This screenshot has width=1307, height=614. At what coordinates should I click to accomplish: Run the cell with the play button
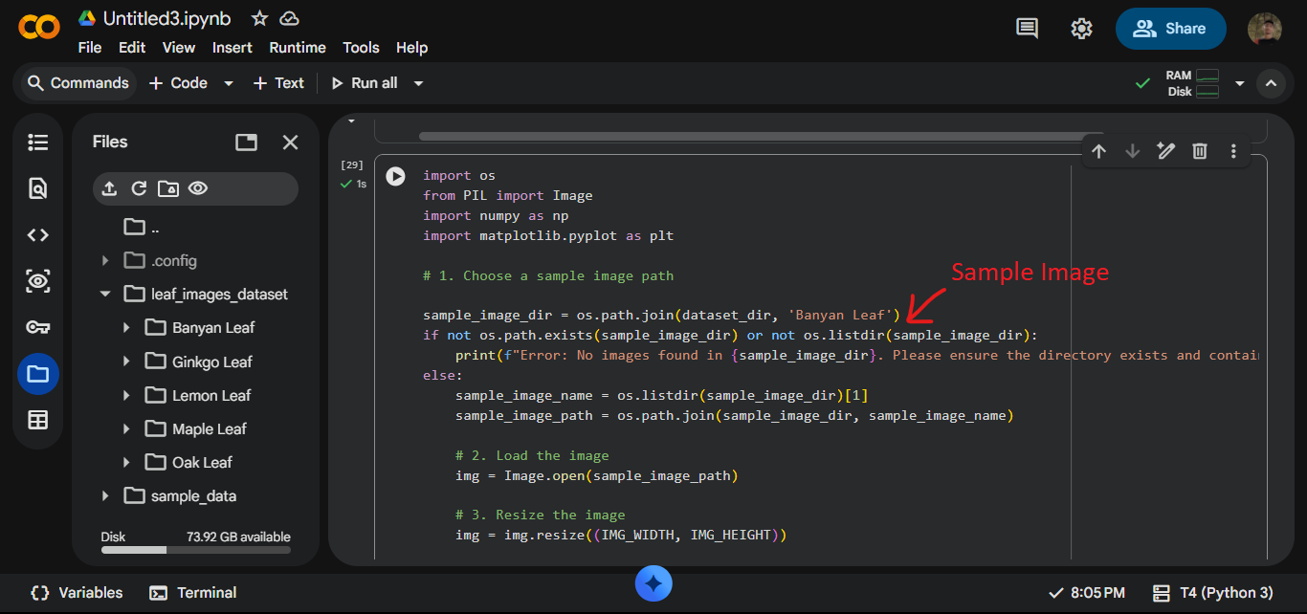[x=395, y=174]
